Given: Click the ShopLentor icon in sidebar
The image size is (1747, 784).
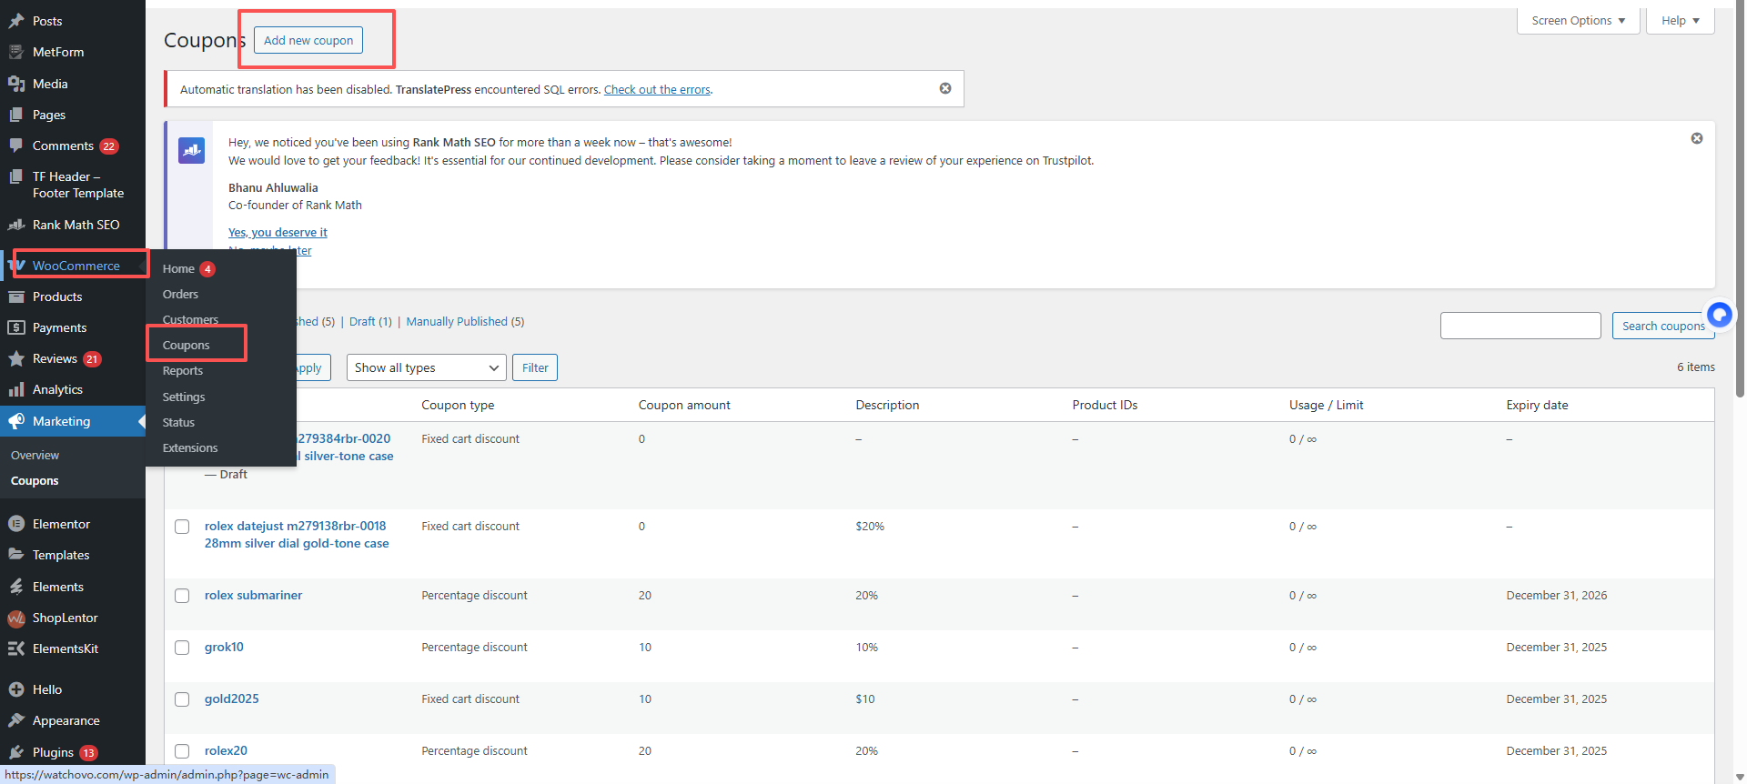Looking at the screenshot, I should point(16,618).
